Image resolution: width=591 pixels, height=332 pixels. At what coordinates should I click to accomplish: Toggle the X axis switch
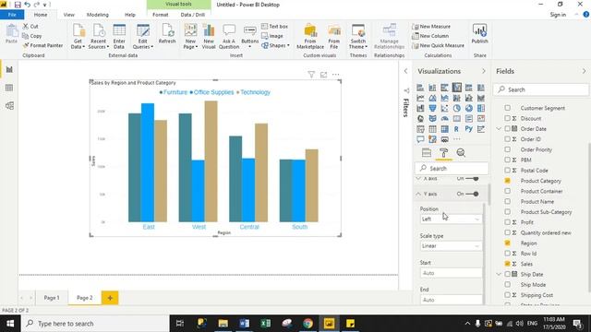pos(472,178)
